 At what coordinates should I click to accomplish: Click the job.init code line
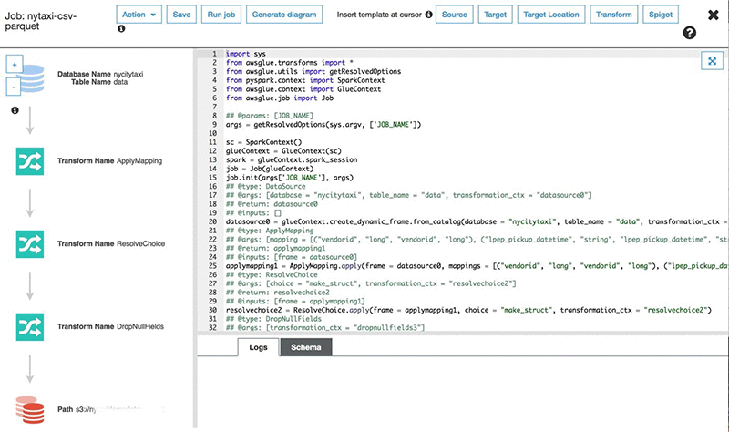(290, 178)
